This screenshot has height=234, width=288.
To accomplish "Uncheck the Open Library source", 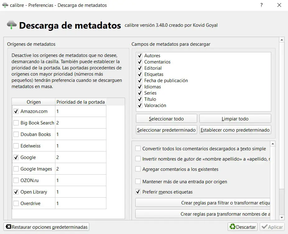I will 16,192.
